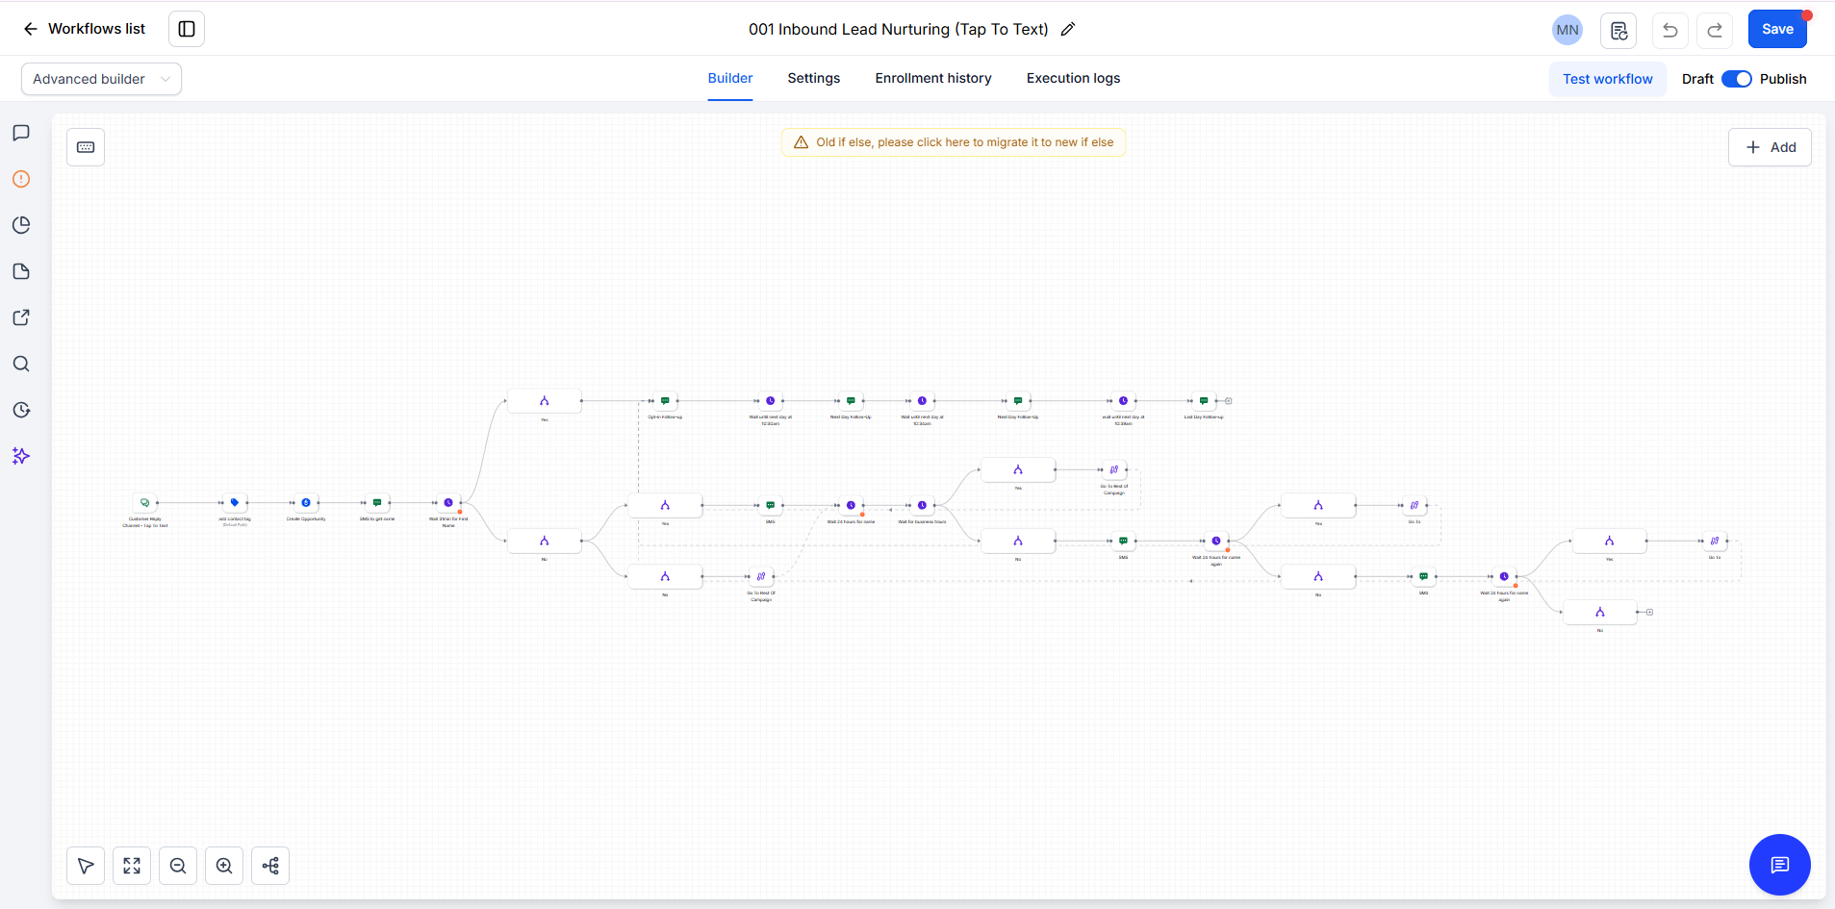Search the workflow with magnifier icon
Screen dimensions: 1835x909
(x=21, y=364)
